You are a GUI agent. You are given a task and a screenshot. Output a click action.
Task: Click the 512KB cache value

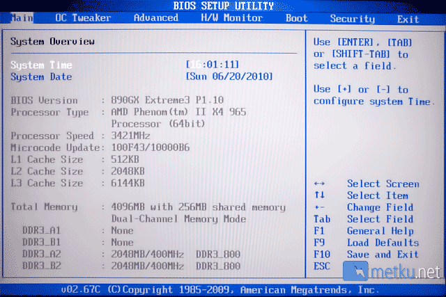[125, 159]
